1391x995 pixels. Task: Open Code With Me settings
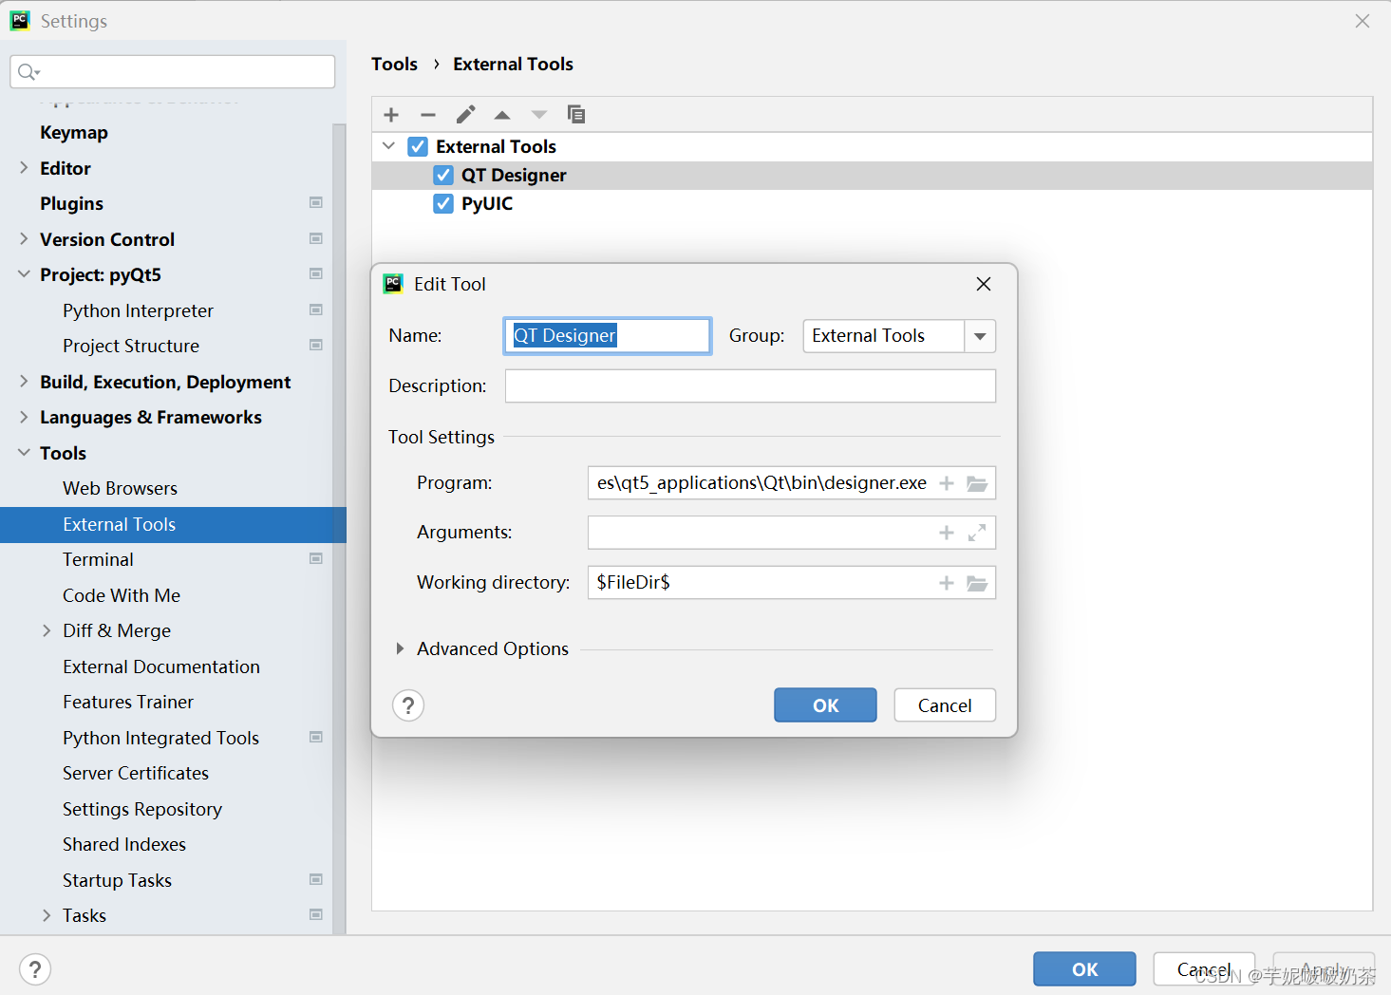122,595
